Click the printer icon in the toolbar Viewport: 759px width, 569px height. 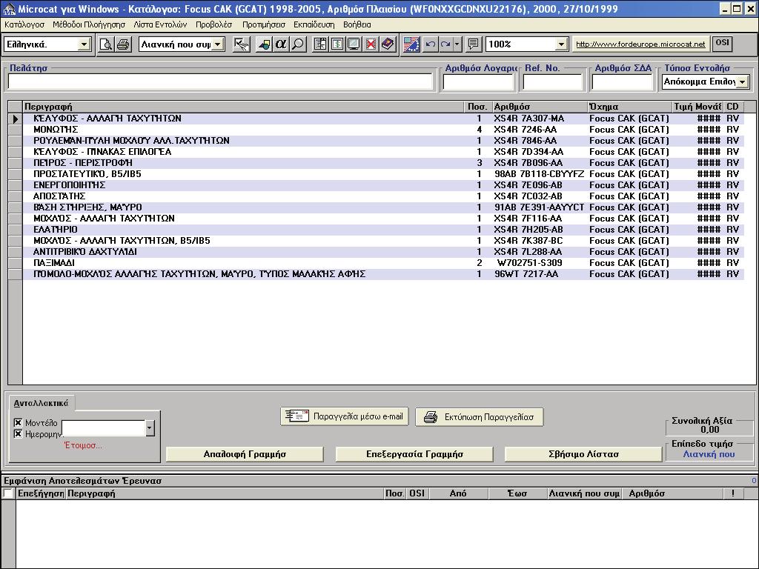point(123,44)
